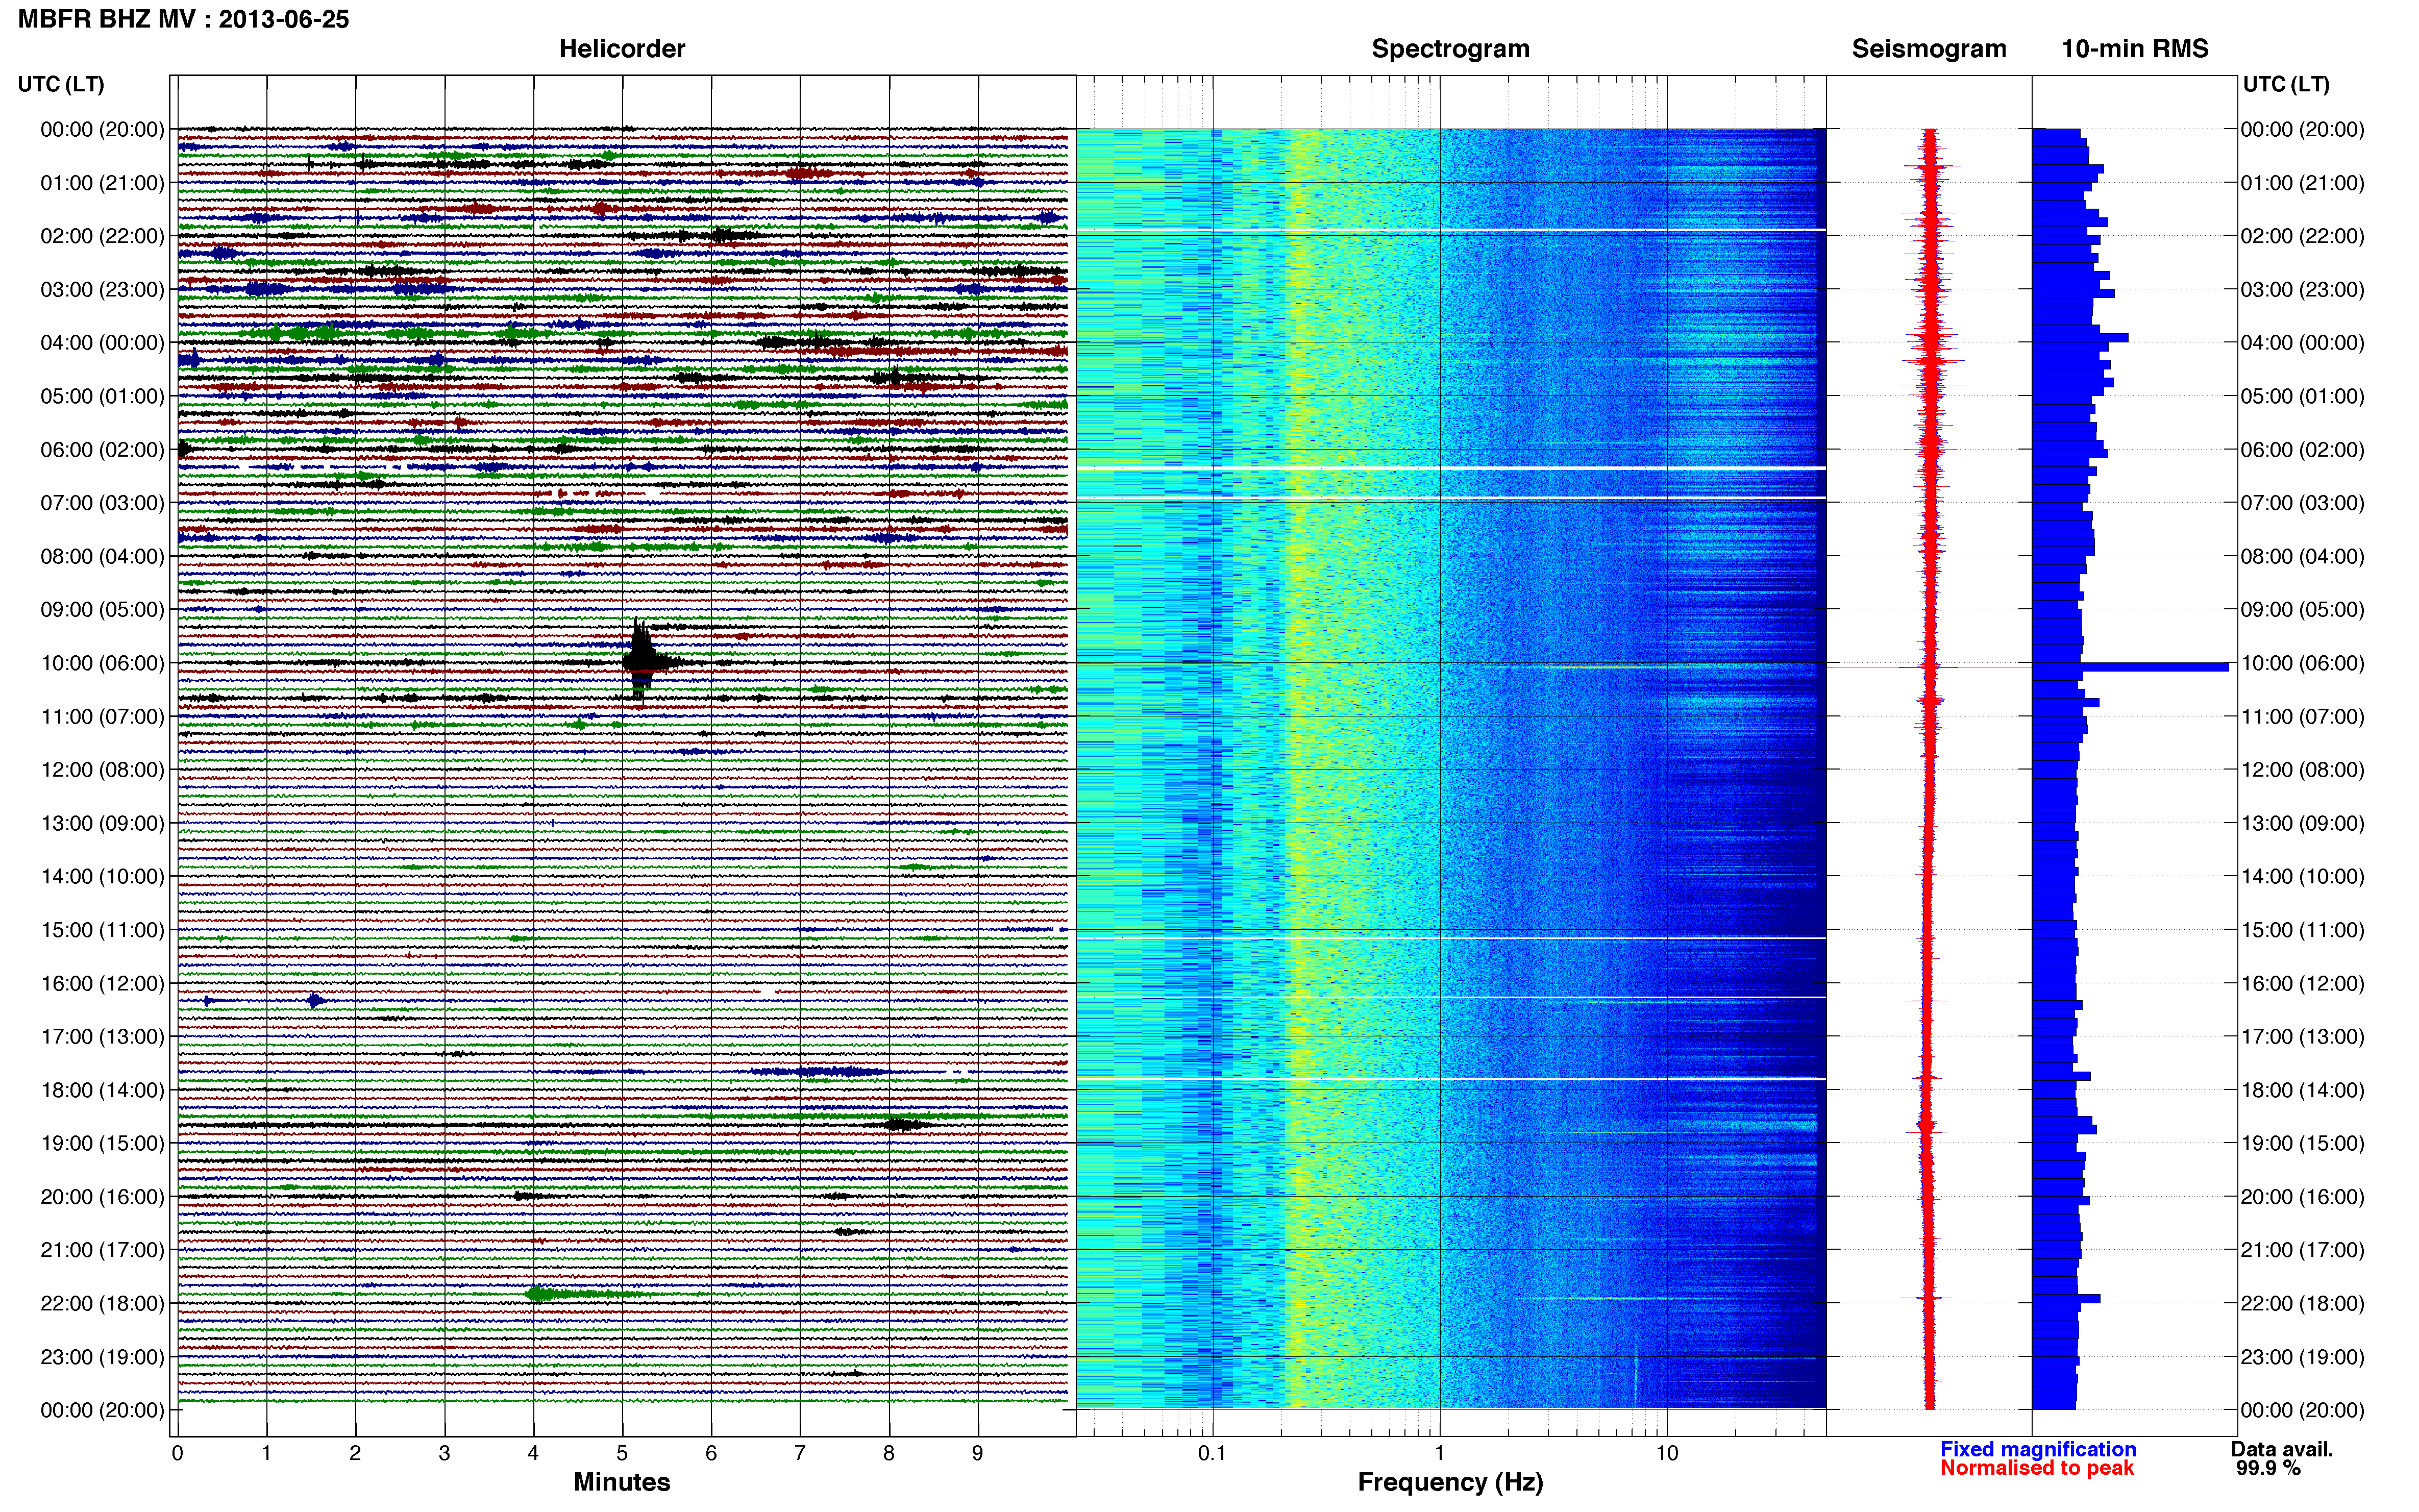Click the 'Minutes' axis label
The image size is (2419, 1512).
tap(622, 1482)
